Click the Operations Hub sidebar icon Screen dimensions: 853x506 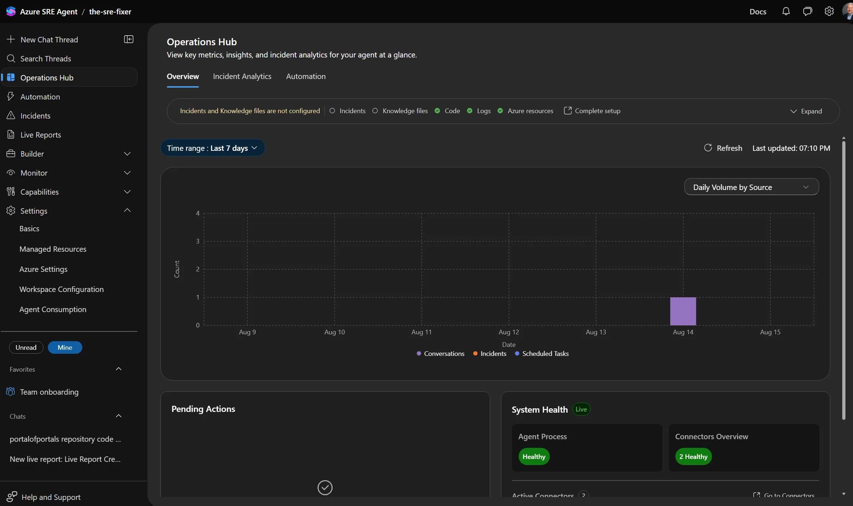(11, 77)
